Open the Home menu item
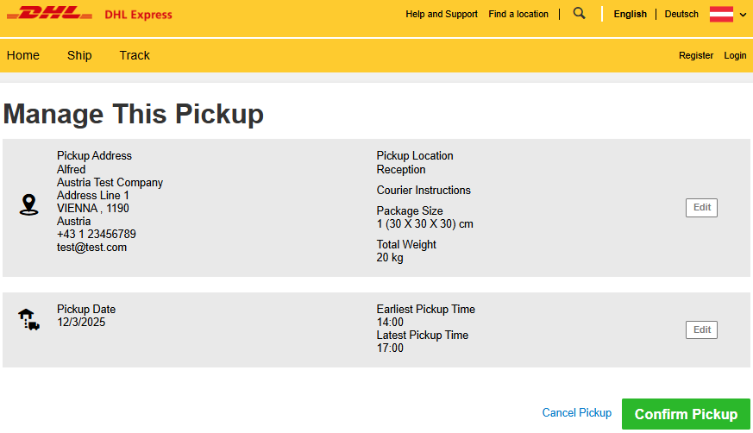The height and width of the screenshot is (433, 753). (23, 55)
